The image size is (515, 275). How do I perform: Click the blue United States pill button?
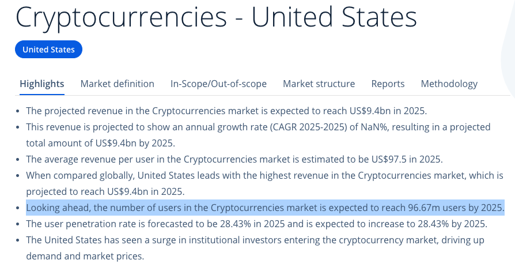48,50
